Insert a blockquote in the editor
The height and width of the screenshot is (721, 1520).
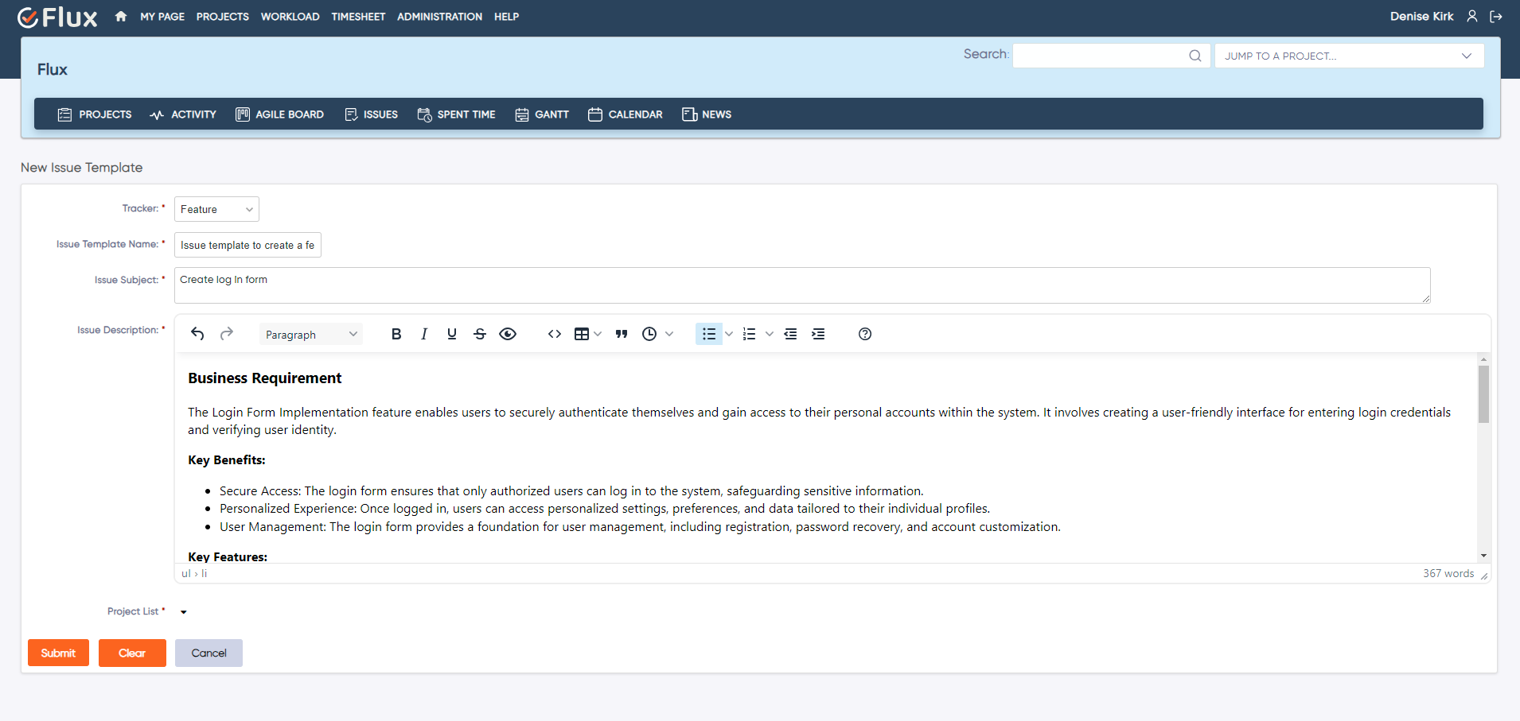click(x=622, y=334)
